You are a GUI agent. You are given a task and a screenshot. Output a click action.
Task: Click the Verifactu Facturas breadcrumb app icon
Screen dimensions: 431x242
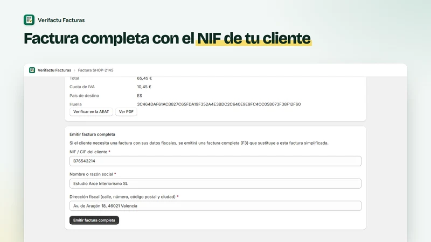pyautogui.click(x=32, y=70)
